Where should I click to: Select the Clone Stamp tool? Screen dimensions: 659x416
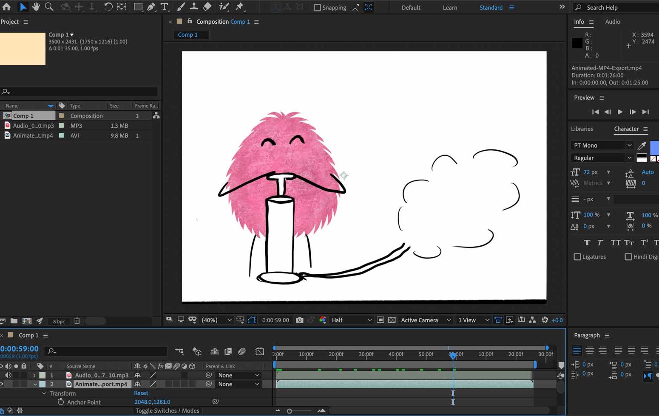(194, 7)
